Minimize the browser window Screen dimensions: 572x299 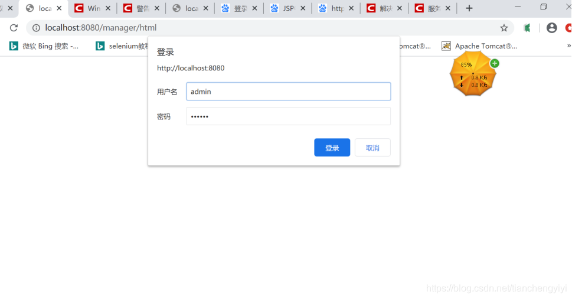[x=518, y=7]
